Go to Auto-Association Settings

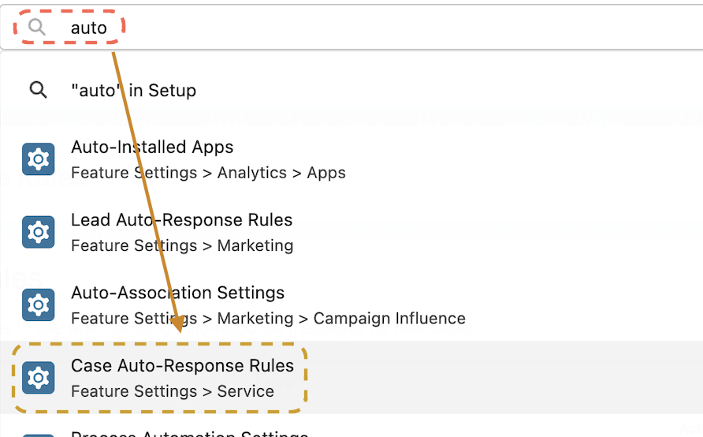[x=177, y=293]
